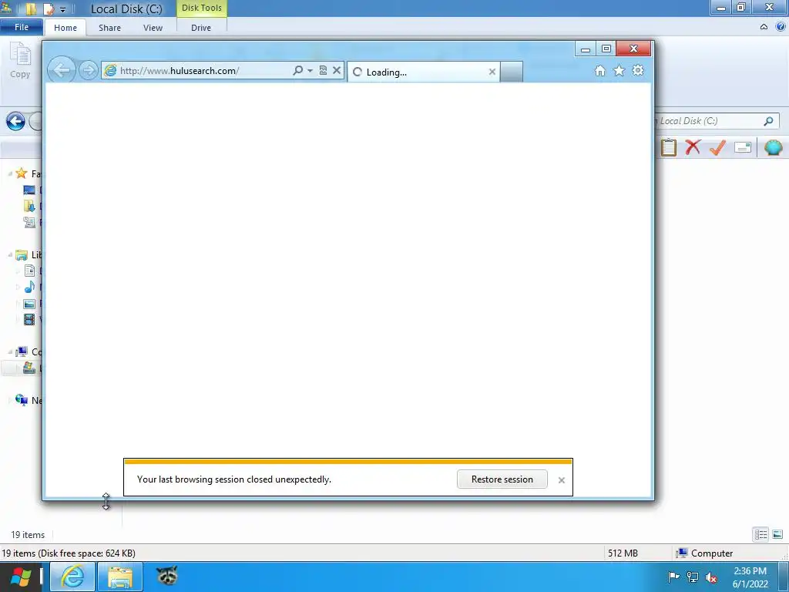Collapse the Libraries tree node
Image resolution: width=789 pixels, height=592 pixels.
(9, 254)
